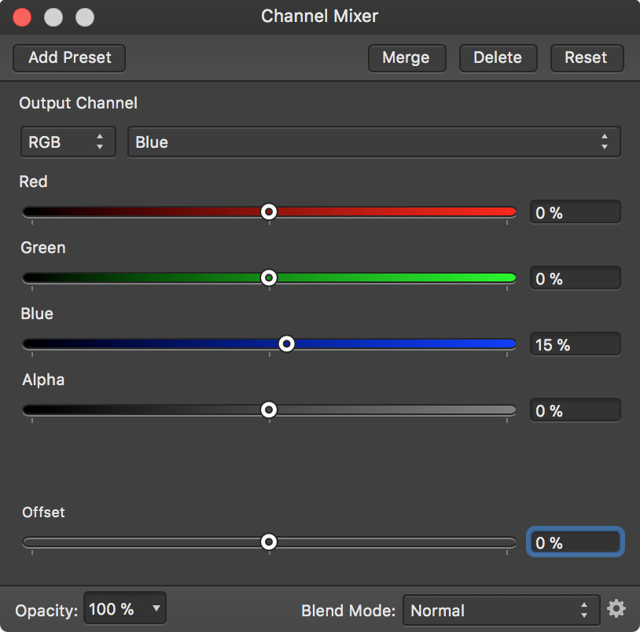The width and height of the screenshot is (640, 632).
Task: Open the Opacity dropdown arrow
Action: (x=155, y=608)
